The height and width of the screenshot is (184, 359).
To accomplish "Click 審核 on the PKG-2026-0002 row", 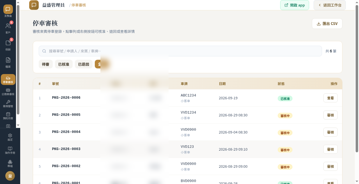I will pos(330,166).
